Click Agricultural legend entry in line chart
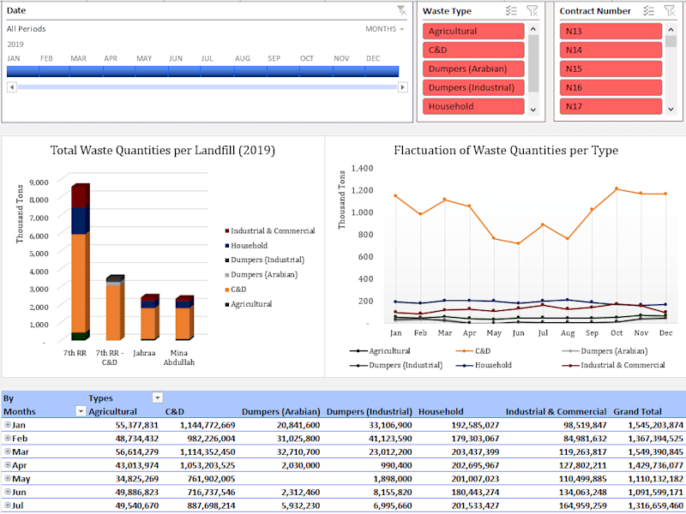The width and height of the screenshot is (686, 514). [380, 351]
